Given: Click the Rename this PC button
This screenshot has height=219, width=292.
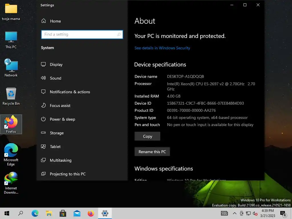Looking at the screenshot, I should tap(152, 152).
